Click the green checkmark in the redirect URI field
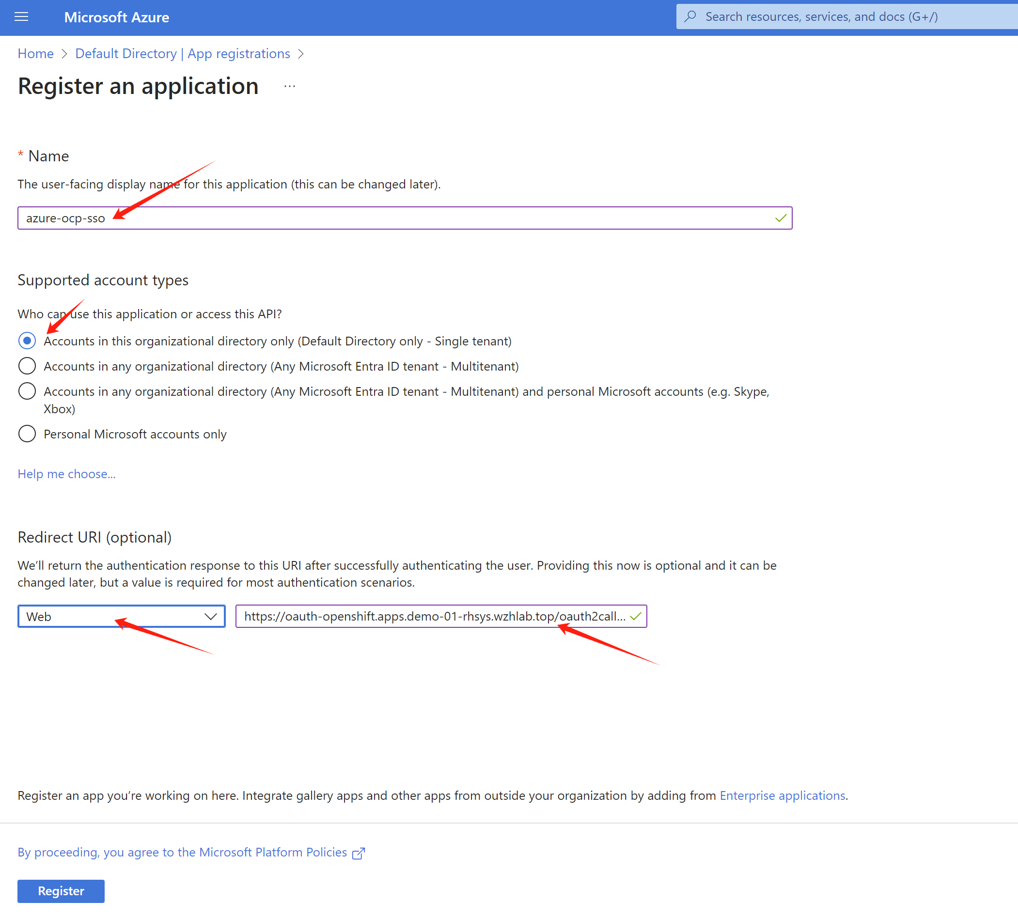 [x=636, y=616]
